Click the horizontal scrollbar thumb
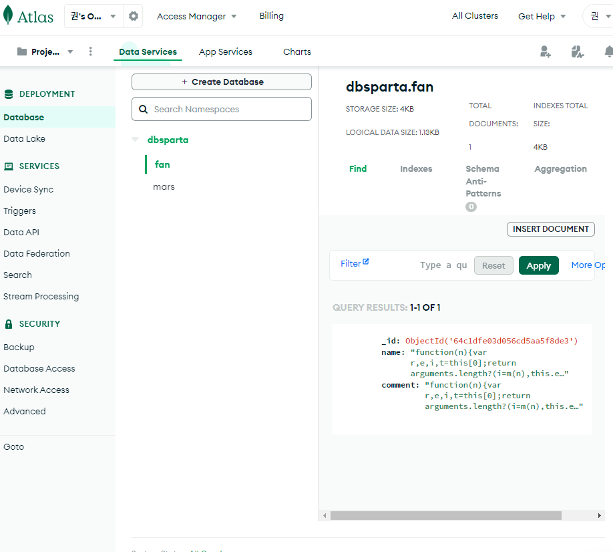The width and height of the screenshot is (613, 552). coord(445,516)
